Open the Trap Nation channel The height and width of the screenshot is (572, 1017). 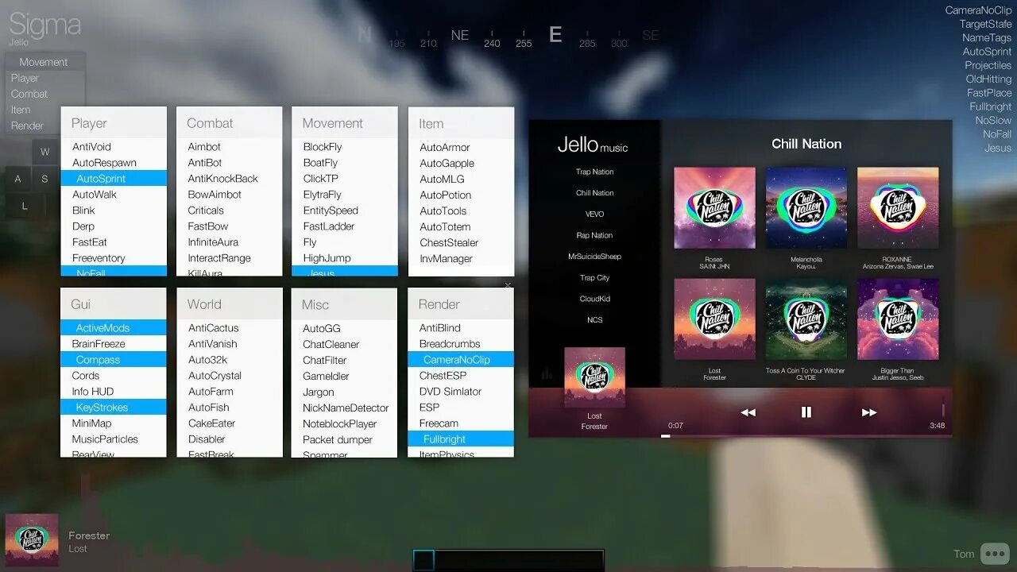595,172
